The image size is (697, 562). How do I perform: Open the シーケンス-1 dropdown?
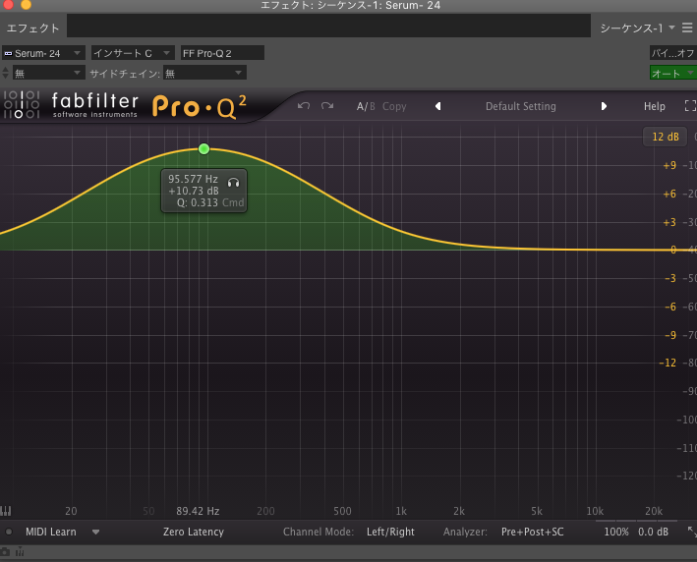coord(637,28)
